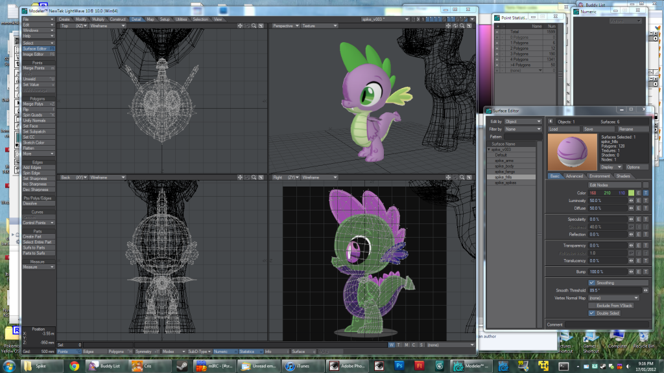
Task: Click the Luminosity mini-slider arrows
Action: click(631, 201)
